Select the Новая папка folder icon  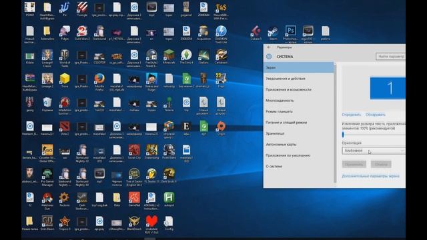pos(29,223)
